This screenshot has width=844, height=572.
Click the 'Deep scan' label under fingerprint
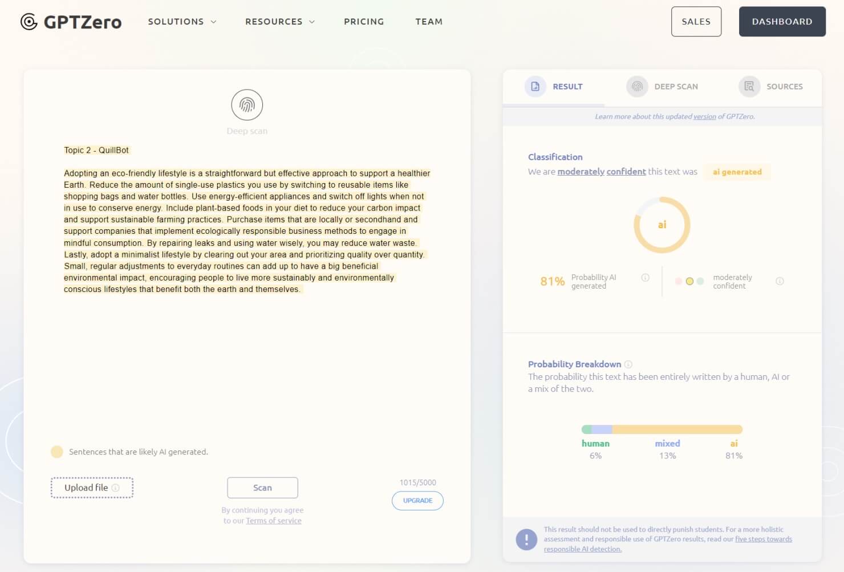[247, 131]
